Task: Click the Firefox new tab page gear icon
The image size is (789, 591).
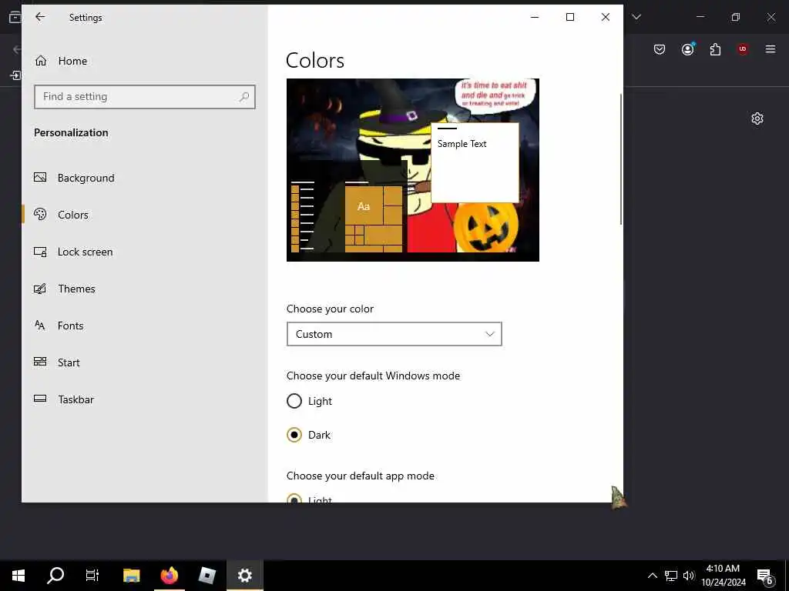Action: 757,119
